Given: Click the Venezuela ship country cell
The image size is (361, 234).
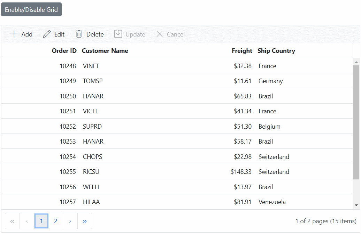Looking at the screenshot, I should point(272,202).
